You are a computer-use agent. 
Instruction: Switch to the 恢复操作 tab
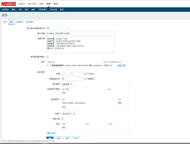point(20,22)
